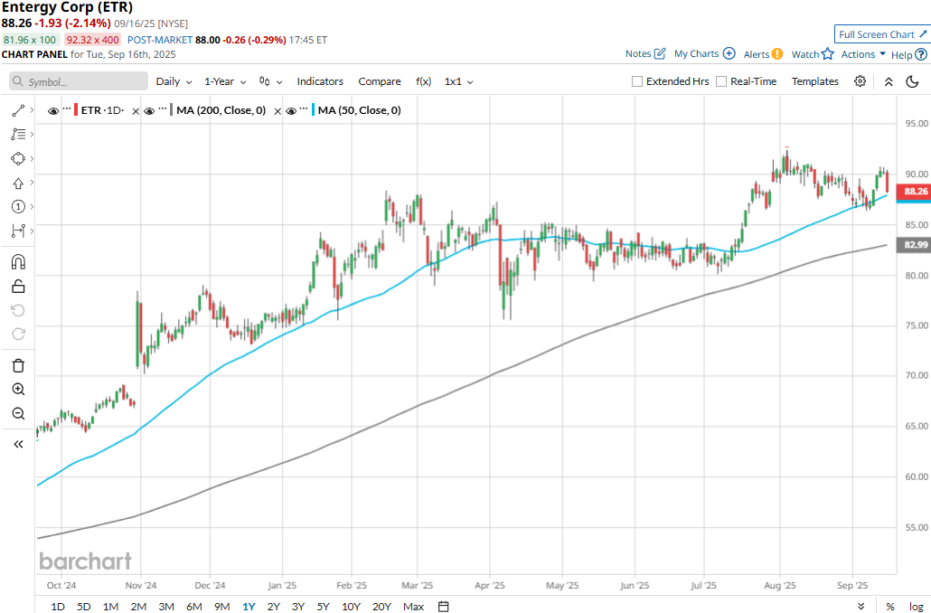Expand the Actions dropdown
The image size is (931, 613).
coord(863,54)
